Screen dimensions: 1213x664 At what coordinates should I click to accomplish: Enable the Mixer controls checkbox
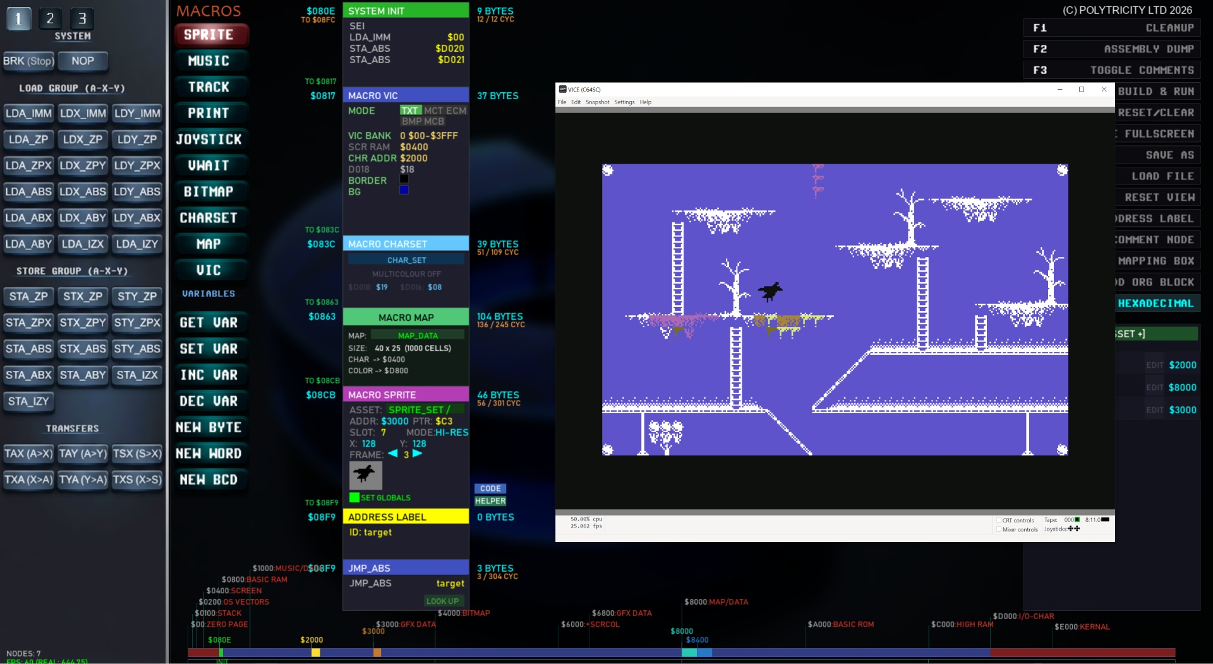click(x=999, y=529)
